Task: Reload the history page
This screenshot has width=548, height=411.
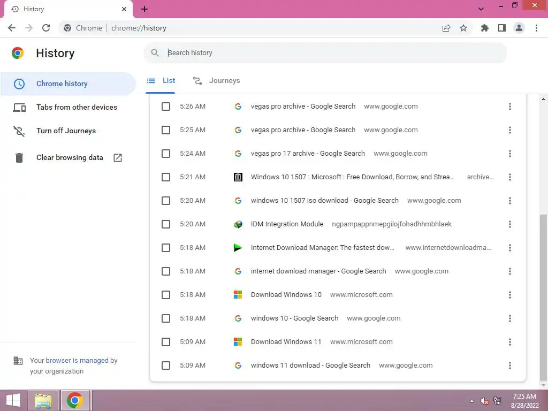Action: click(x=46, y=28)
